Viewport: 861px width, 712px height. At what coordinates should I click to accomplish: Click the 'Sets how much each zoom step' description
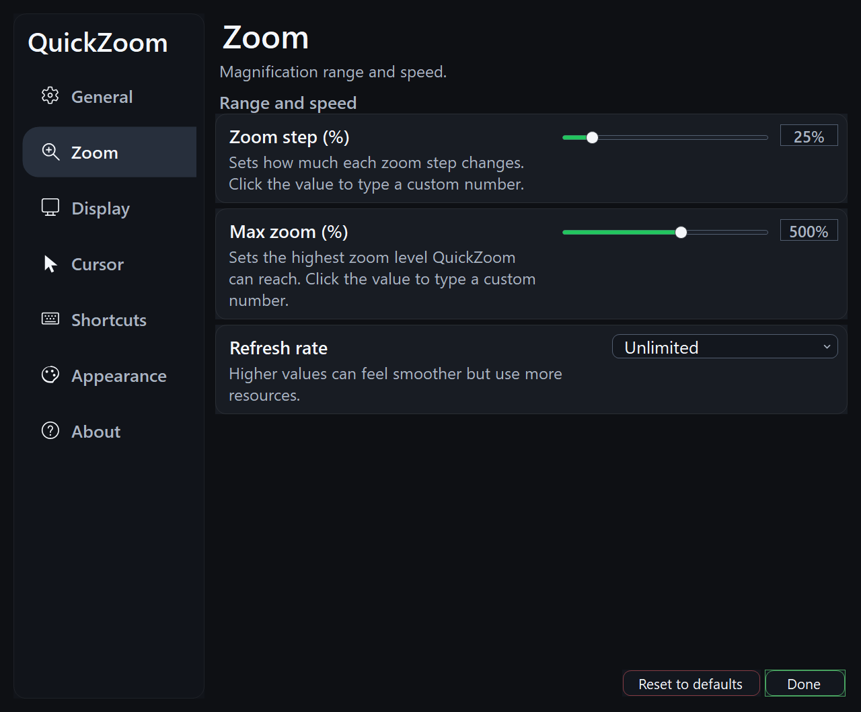(377, 173)
